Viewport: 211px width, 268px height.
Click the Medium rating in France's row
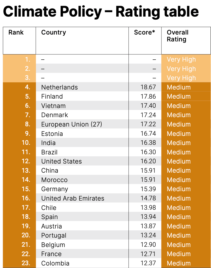click(x=179, y=254)
